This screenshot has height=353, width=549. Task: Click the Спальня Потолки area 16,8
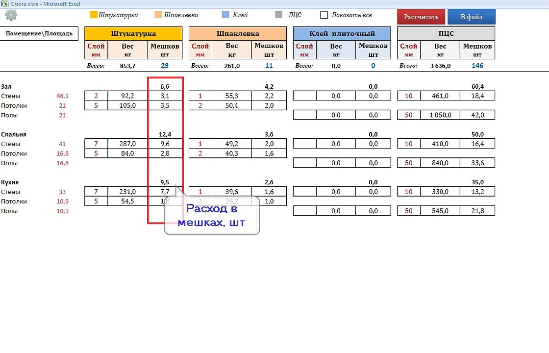click(63, 153)
